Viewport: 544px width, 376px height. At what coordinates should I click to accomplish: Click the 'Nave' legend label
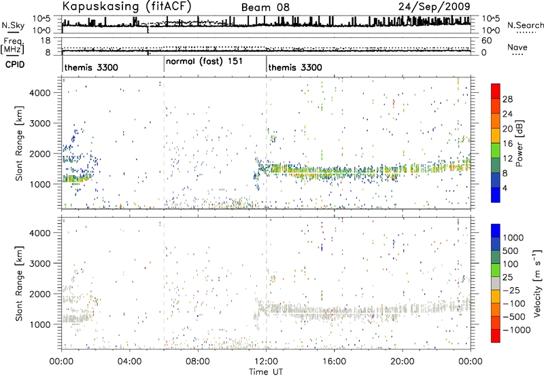(x=517, y=47)
